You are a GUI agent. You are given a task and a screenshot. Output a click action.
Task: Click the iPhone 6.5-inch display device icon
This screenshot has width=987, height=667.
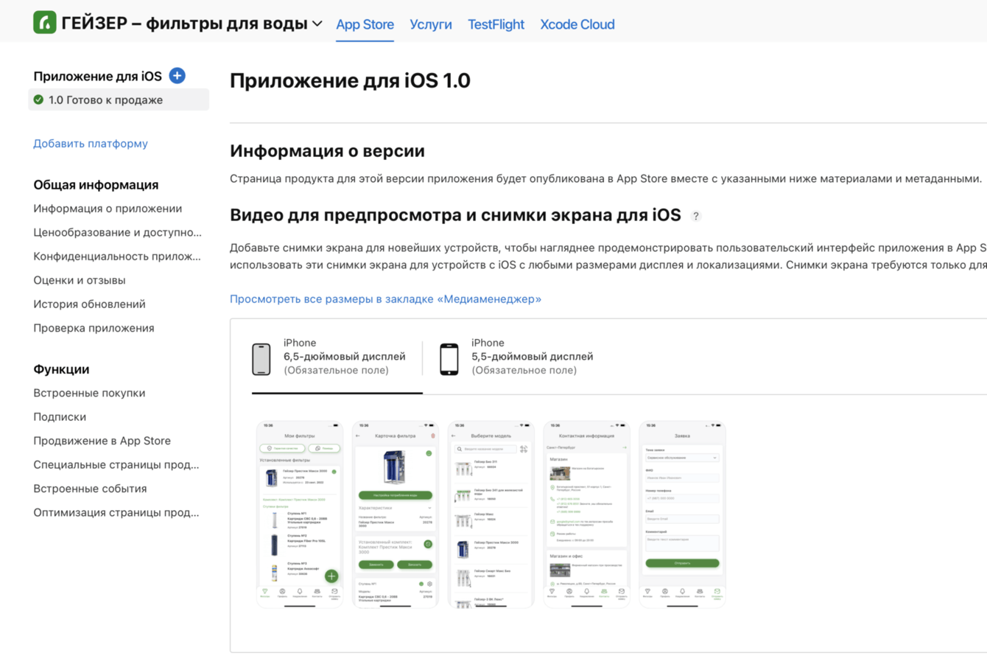tap(261, 359)
